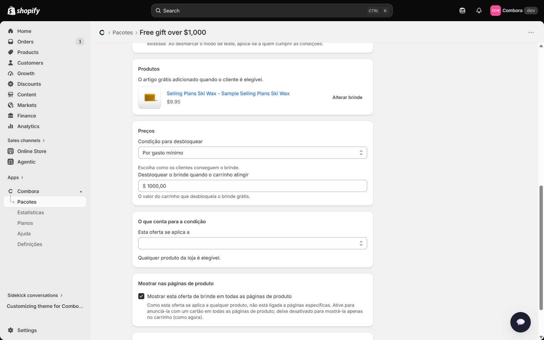Viewport: 544px width, 340px height.
Task: Click the page vertical scrollbar thumb
Action: pos(541,248)
